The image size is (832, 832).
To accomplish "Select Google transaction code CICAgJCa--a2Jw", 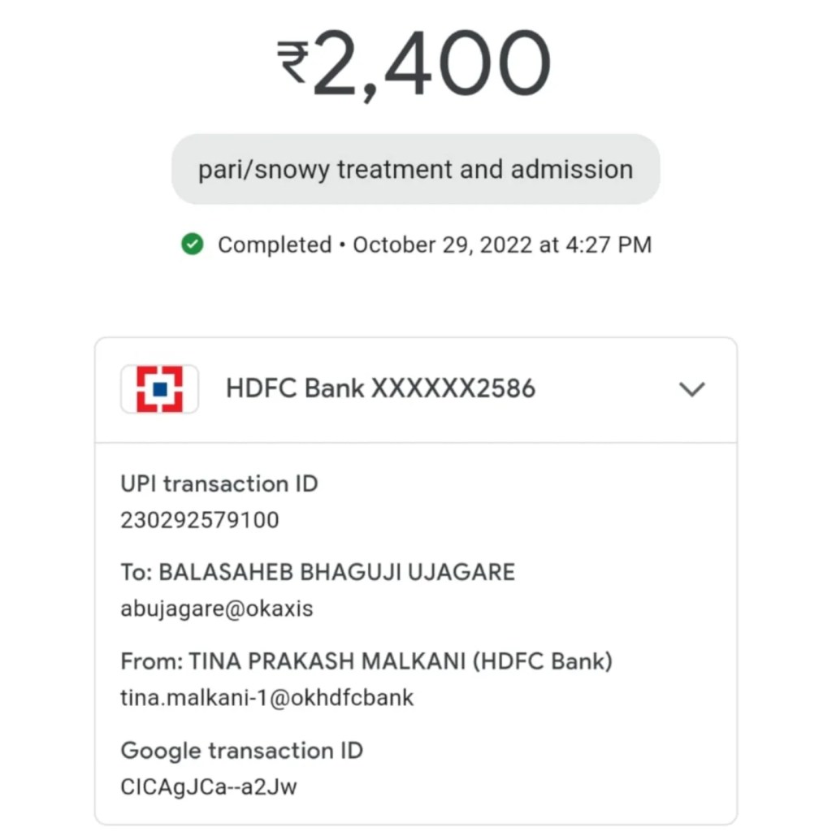I will click(x=208, y=786).
